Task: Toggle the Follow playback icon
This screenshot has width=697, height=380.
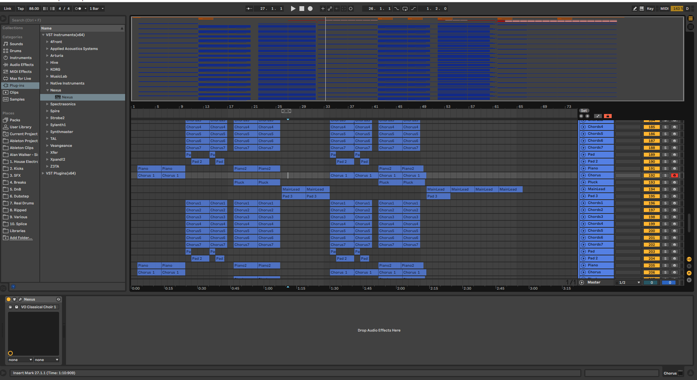Action: [x=249, y=8]
